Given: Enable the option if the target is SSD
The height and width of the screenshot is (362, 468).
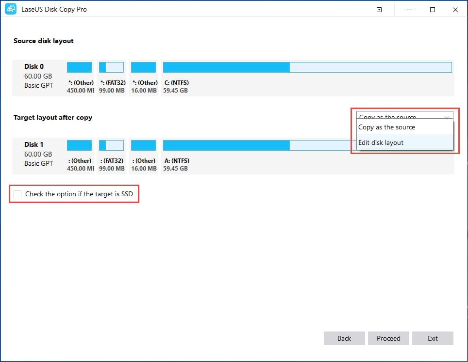Looking at the screenshot, I should click(x=17, y=194).
